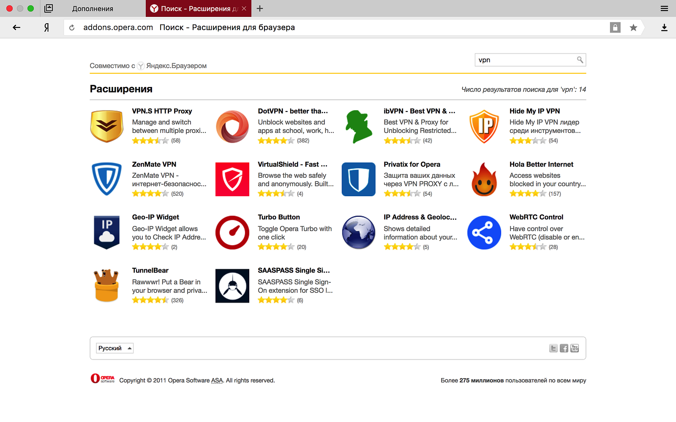Click the SAASPASS Single Sign-On icon
676x422 pixels.
(232, 286)
